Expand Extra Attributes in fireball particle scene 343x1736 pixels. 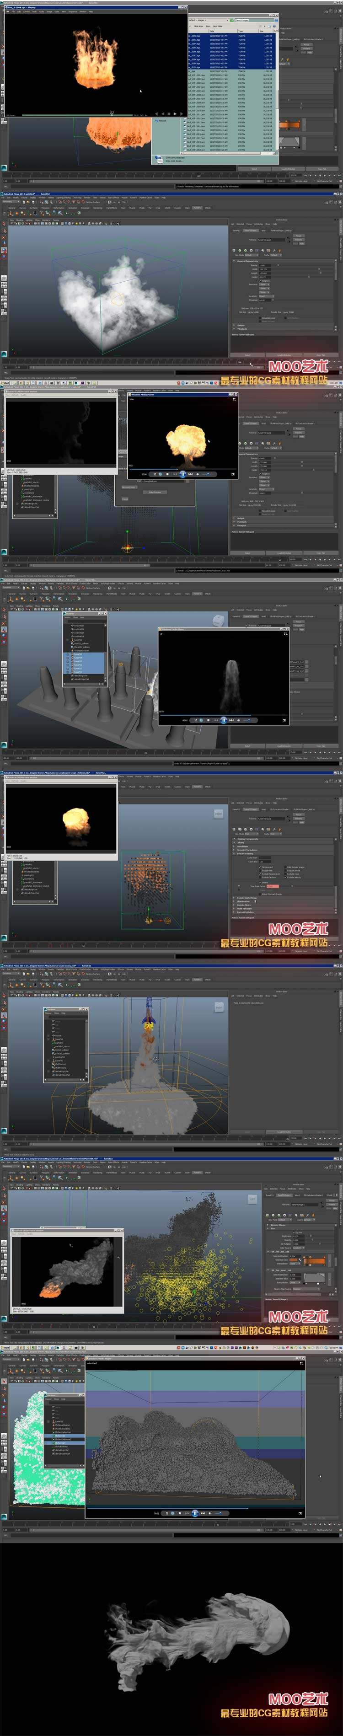tap(244, 912)
